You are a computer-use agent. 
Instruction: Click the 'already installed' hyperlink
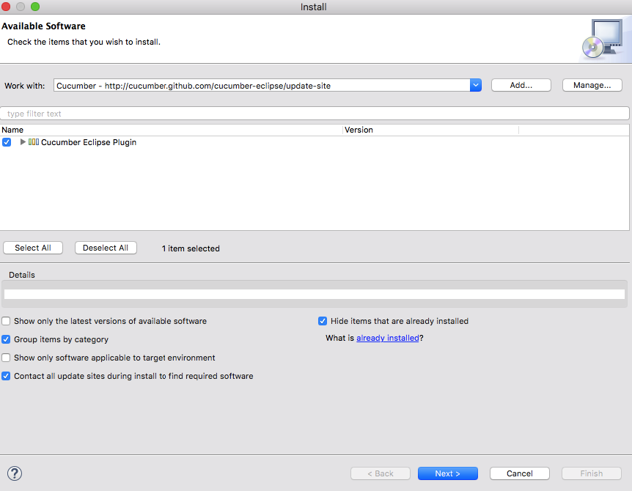387,338
